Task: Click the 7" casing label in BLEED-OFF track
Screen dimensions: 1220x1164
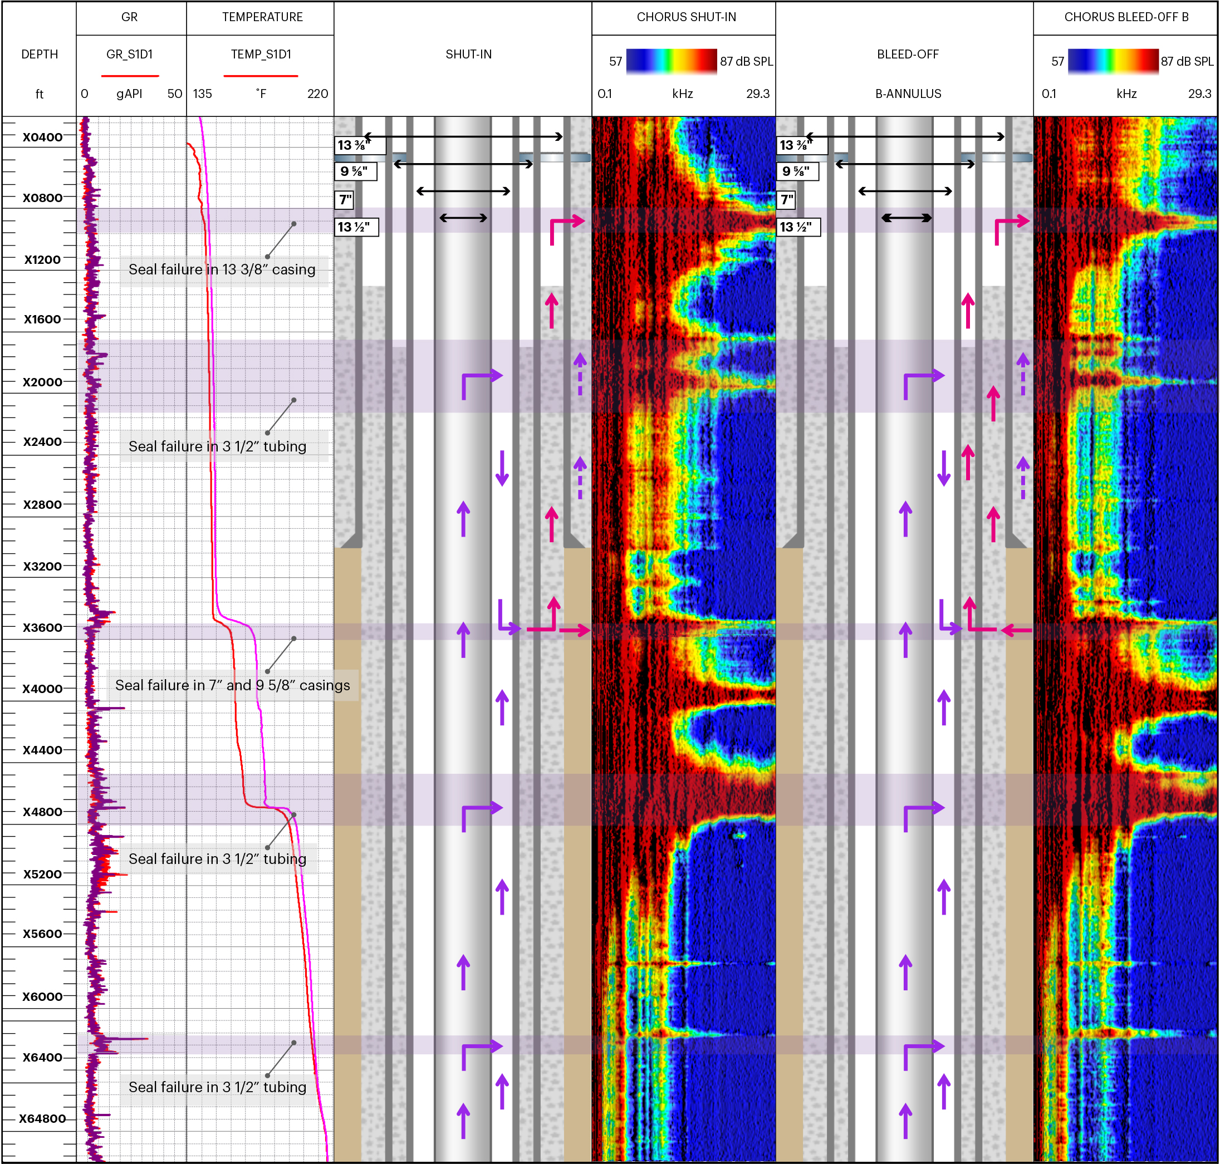Action: [787, 200]
